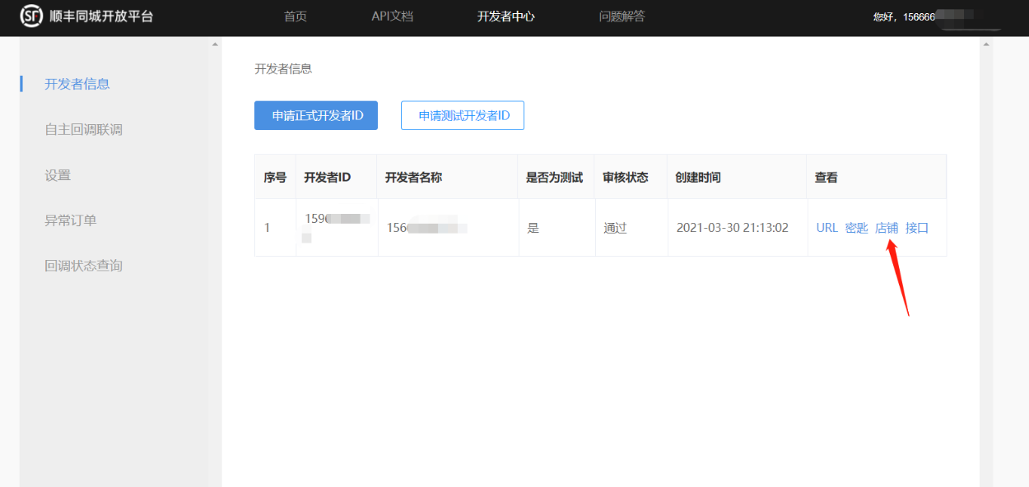Click the 您好 user account greeting
Viewport: 1029px width, 487px height.
904,16
